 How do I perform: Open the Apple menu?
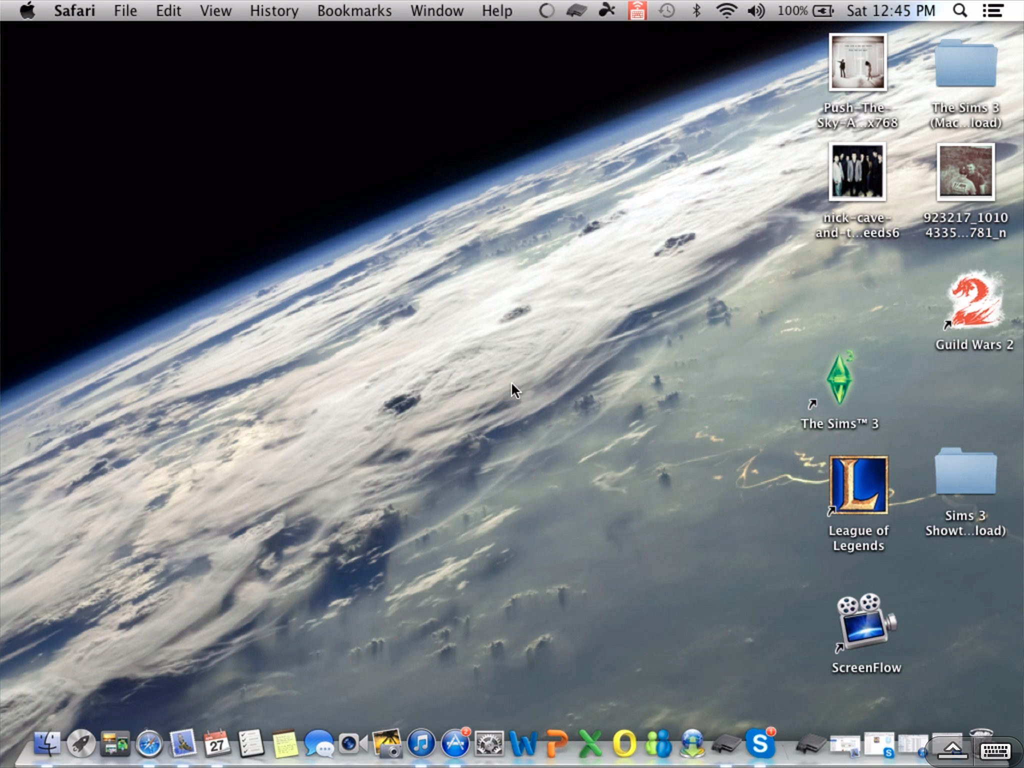27,10
